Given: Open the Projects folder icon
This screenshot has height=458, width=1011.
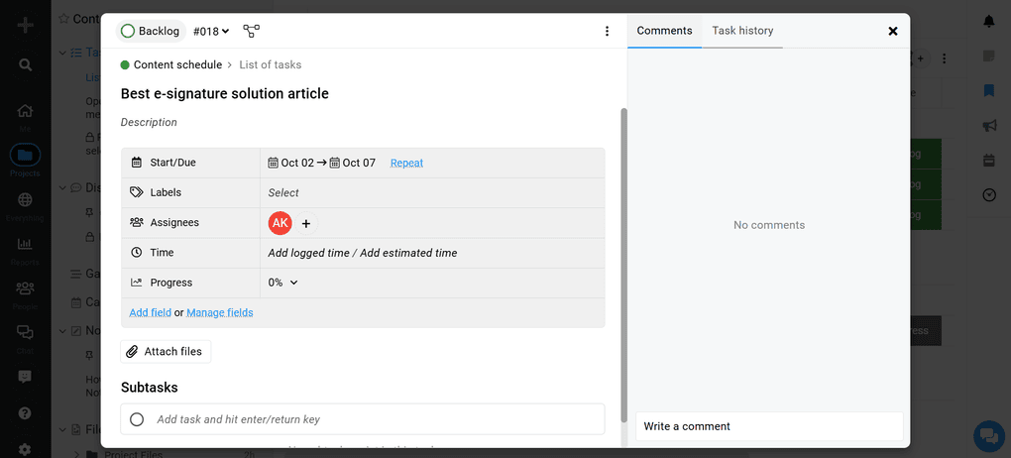Looking at the screenshot, I should click(25, 155).
